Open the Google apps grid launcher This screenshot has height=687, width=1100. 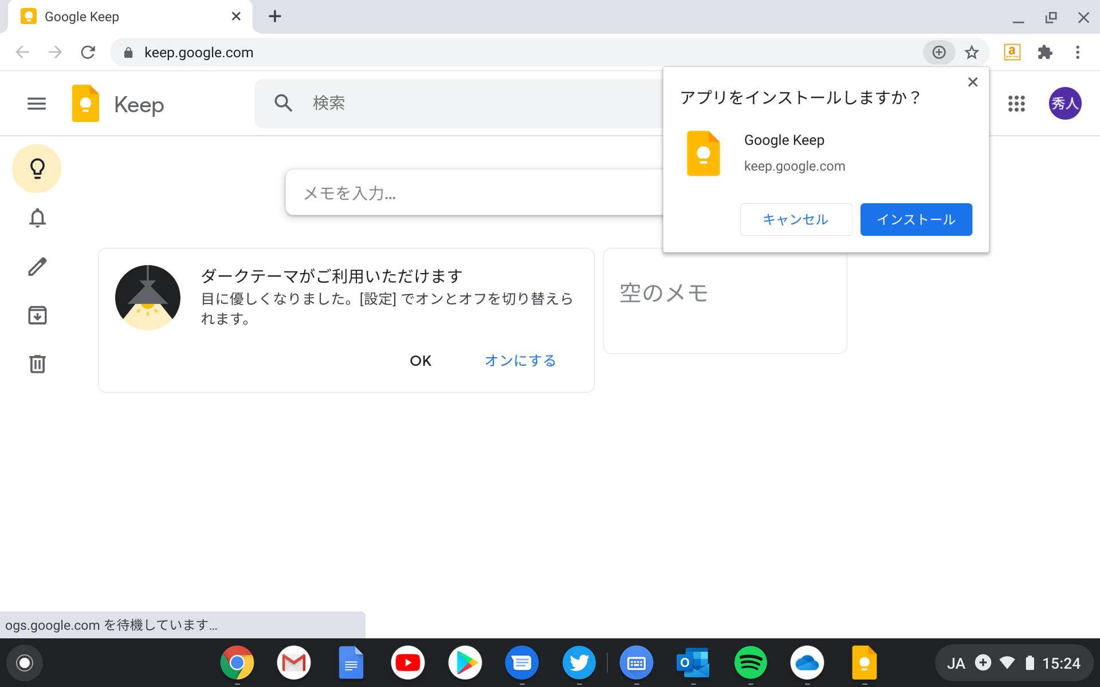1016,104
